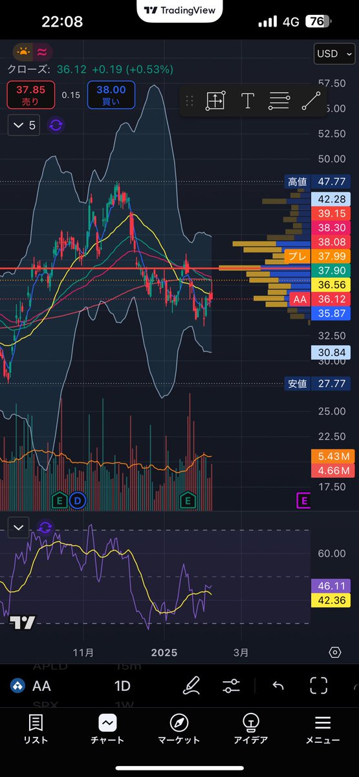Tap the blue 38.00 買い buy button

tap(111, 95)
